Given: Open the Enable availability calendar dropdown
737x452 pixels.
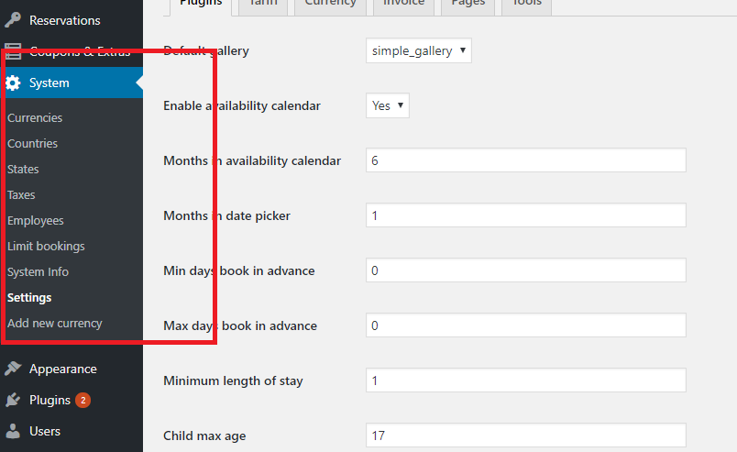Looking at the screenshot, I should 387,105.
